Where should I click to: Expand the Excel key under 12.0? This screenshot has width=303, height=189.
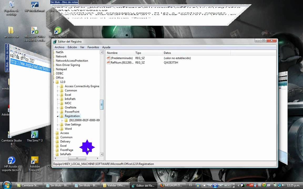pos(58,95)
